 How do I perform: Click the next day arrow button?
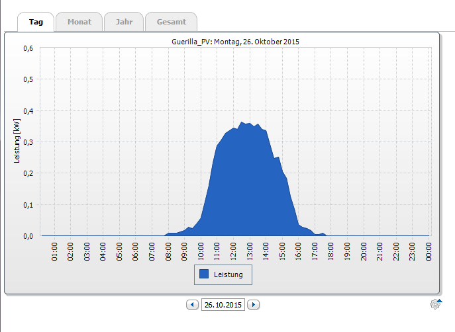point(253,305)
